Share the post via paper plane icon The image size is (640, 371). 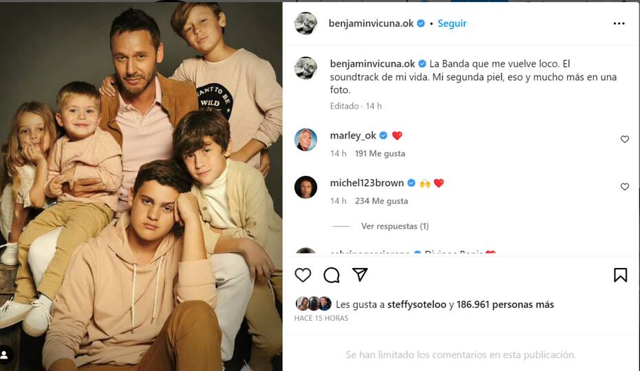pos(360,275)
